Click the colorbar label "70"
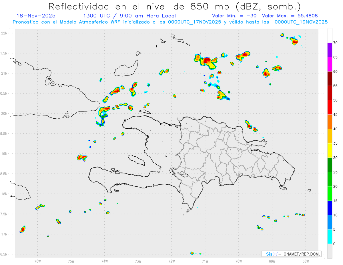Viewport: 343px width, 265px height. tap(335, 43)
